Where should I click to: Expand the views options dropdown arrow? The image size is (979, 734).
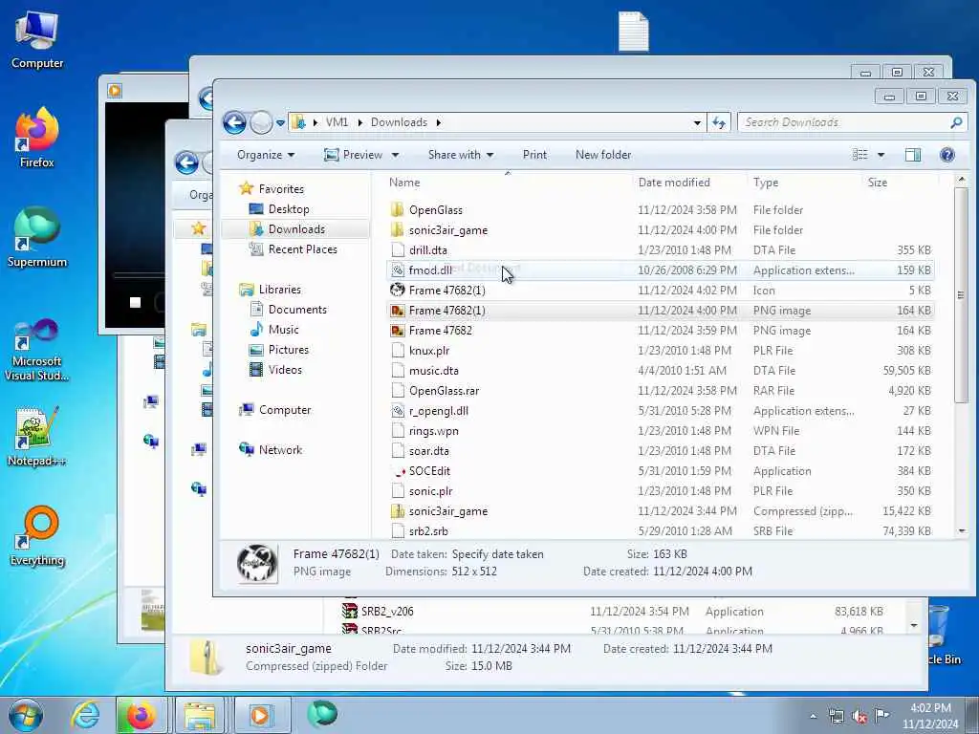(881, 155)
